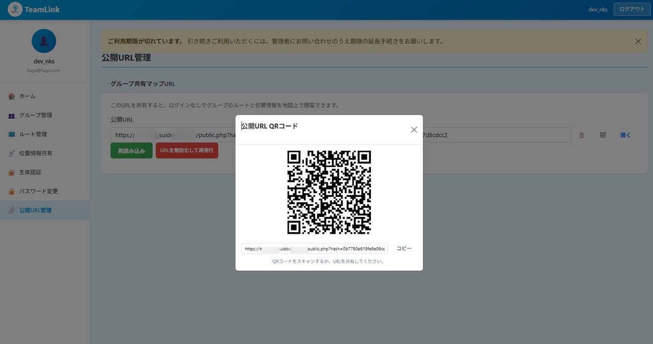The height and width of the screenshot is (344, 653).
Task: Click URLを無効化して再発行 button
Action: point(187,150)
